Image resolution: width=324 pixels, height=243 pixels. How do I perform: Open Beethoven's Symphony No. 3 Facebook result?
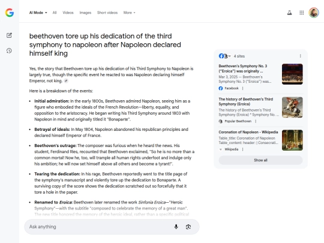[x=243, y=68]
